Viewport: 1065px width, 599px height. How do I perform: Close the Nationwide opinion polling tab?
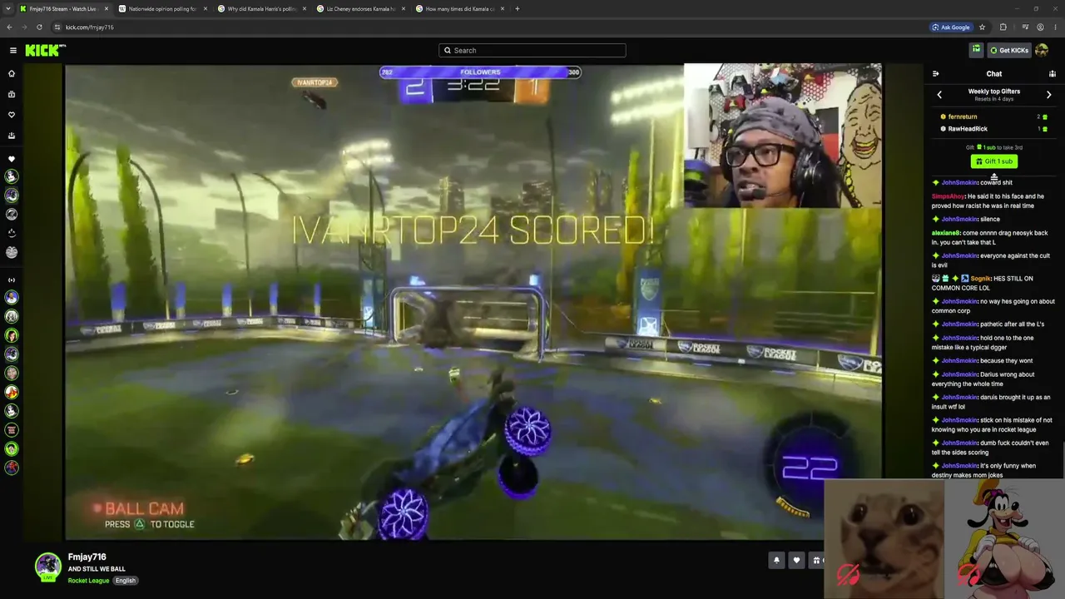205,8
